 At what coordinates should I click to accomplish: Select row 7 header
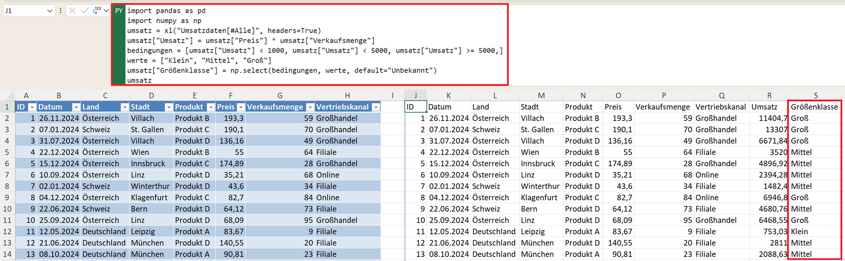click(7, 175)
